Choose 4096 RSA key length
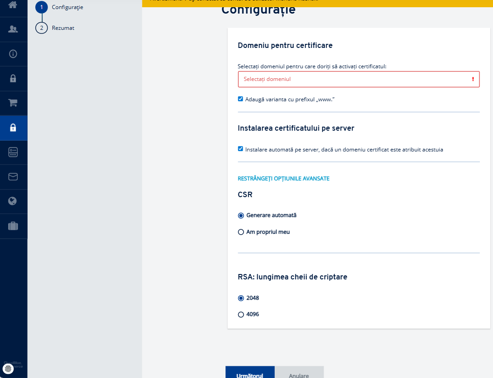 coord(241,315)
